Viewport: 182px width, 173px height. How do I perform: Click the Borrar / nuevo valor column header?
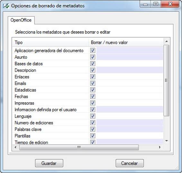point(126,42)
